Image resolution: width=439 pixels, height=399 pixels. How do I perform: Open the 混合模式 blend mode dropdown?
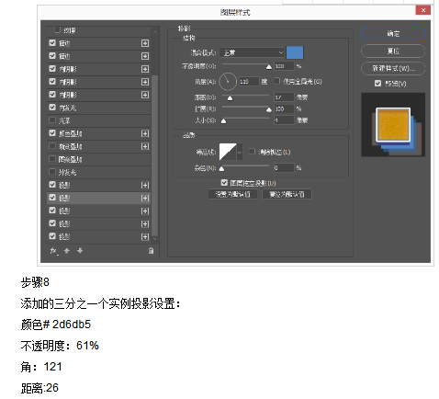click(253, 52)
